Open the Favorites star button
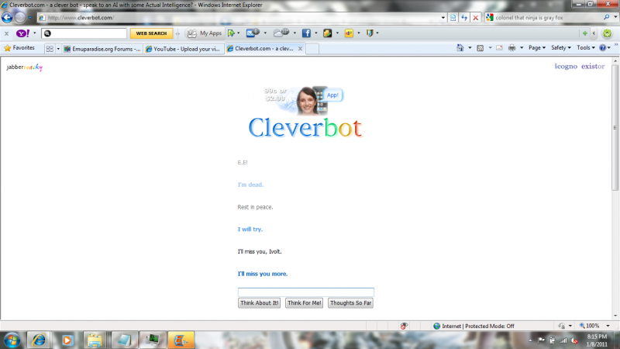Screen dimensions: 620x349 point(19,48)
